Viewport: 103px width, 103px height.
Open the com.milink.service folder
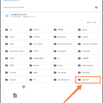(64, 44)
